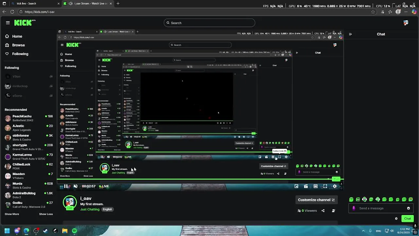The width and height of the screenshot is (419, 236).
Task: Open recommended channel shortypie
Action: [29, 147]
